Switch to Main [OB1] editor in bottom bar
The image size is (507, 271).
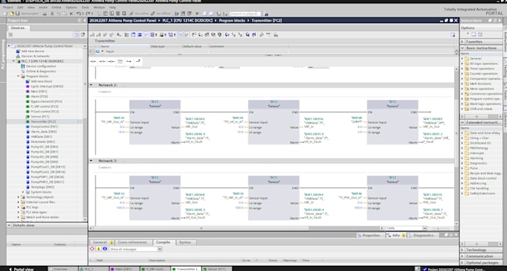125,269
